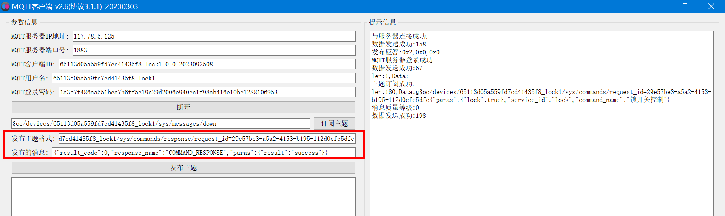
Task: Click the 'MQTT服务器端口号:' label
Action: 40,50
